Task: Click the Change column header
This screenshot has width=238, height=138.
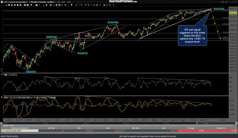Action: pos(191,128)
